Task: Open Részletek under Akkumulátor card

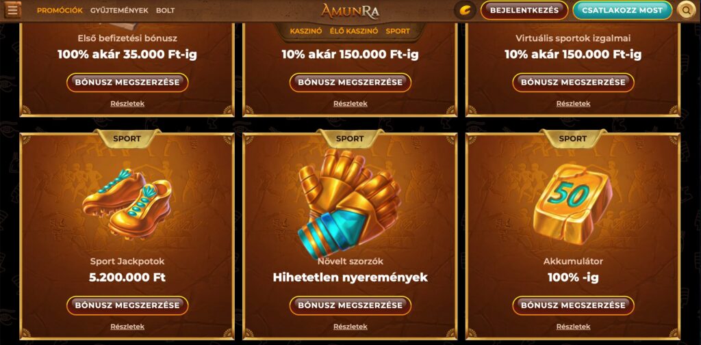Action: [573, 327]
